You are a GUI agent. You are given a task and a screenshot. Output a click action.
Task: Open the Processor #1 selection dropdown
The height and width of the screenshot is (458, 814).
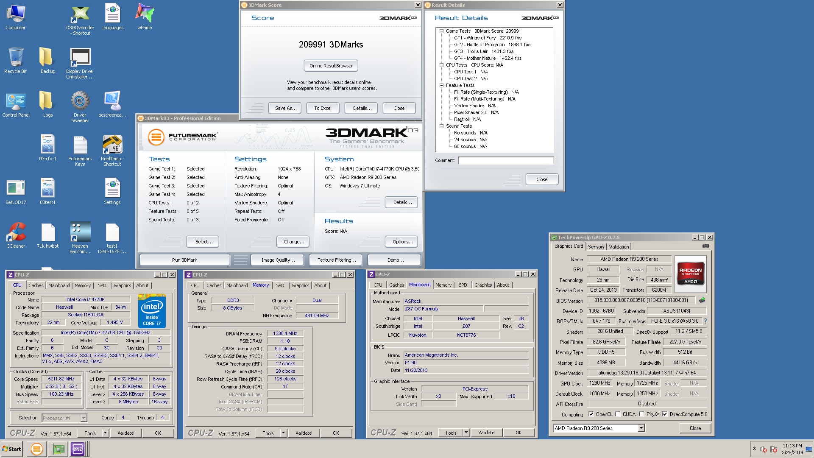84,418
